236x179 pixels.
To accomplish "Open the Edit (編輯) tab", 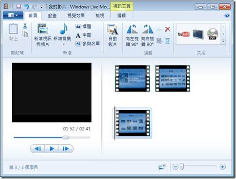I will tap(121, 16).
